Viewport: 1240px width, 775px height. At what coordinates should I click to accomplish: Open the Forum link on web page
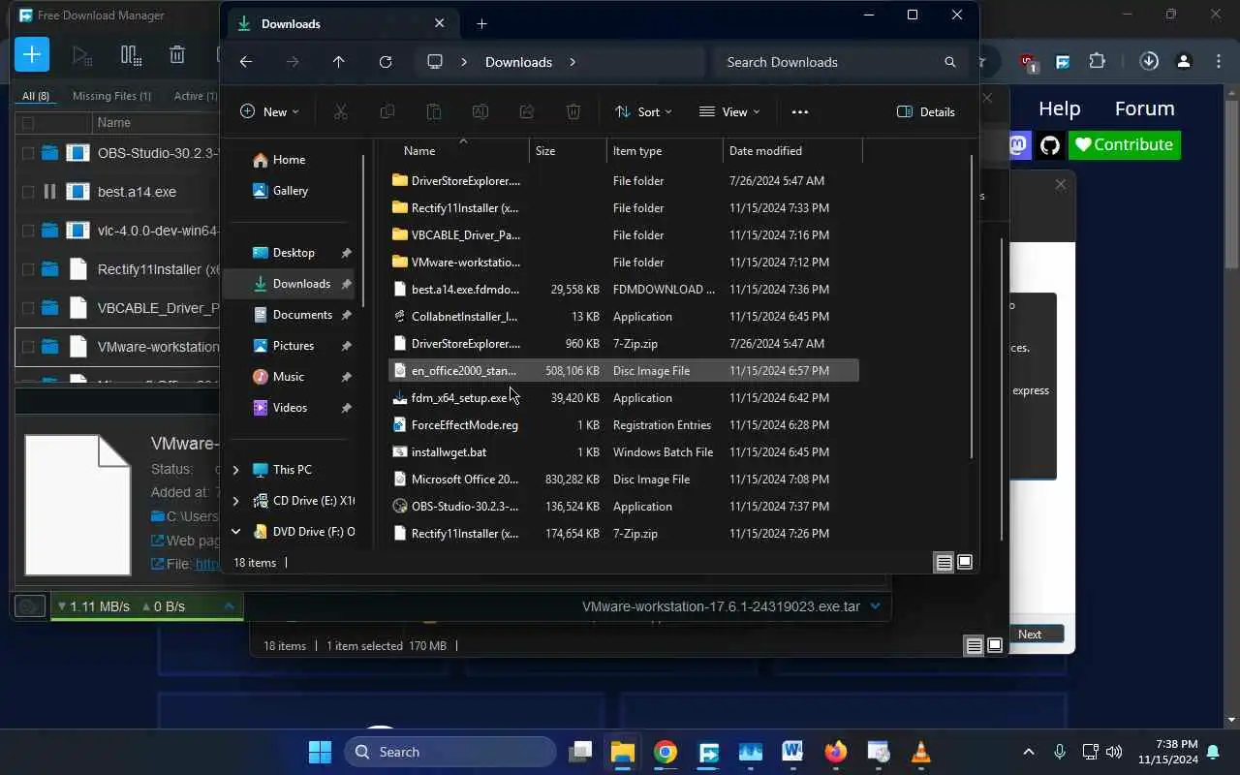pos(1145,108)
